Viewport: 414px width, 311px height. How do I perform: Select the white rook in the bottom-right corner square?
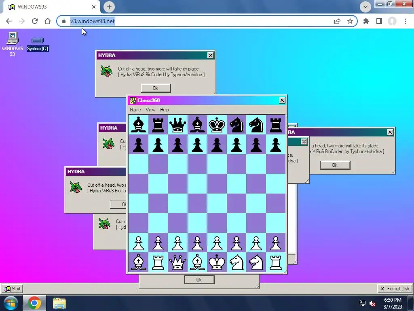point(276,262)
